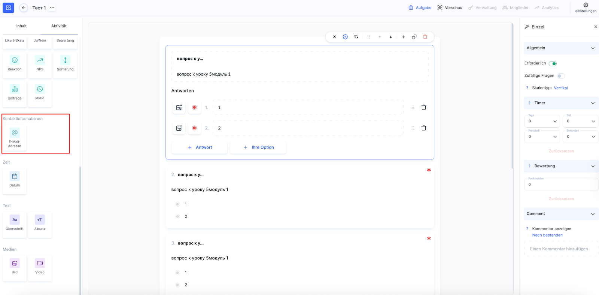Image resolution: width=599 pixels, height=295 pixels.
Task: Open the Vorschau tab
Action: coord(450,7)
